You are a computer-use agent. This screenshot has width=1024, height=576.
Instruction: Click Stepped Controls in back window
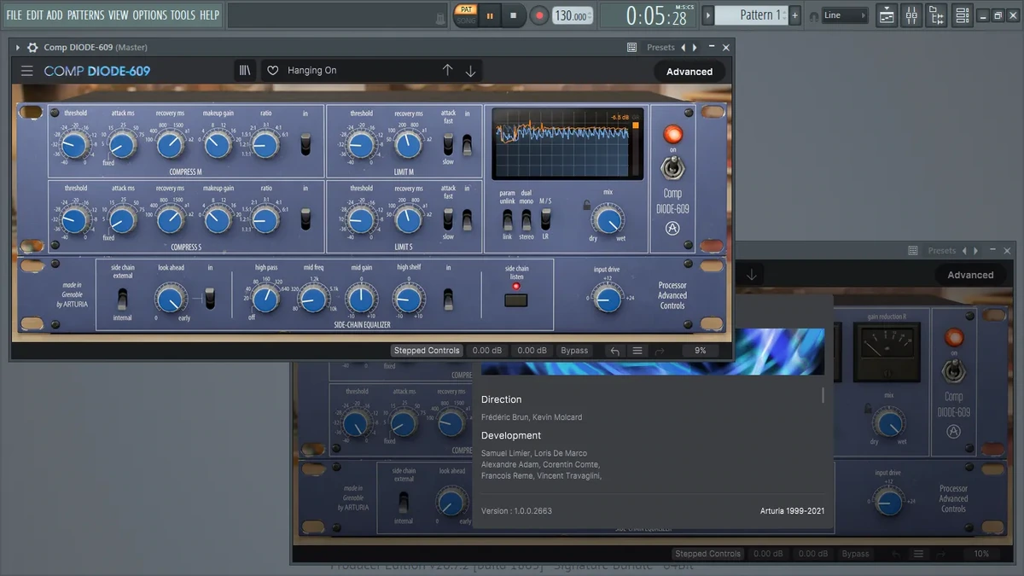point(707,554)
